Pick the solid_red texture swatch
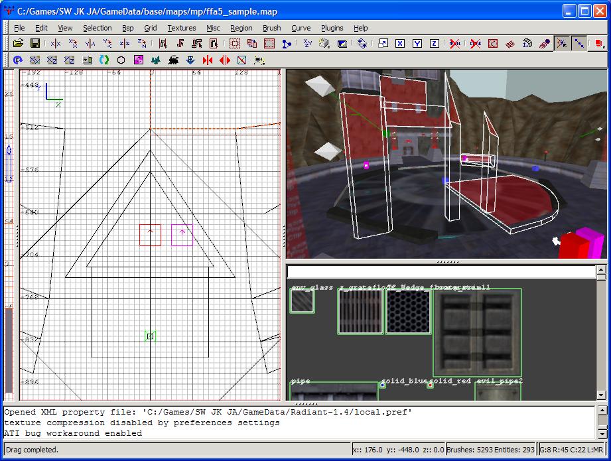 click(x=430, y=385)
